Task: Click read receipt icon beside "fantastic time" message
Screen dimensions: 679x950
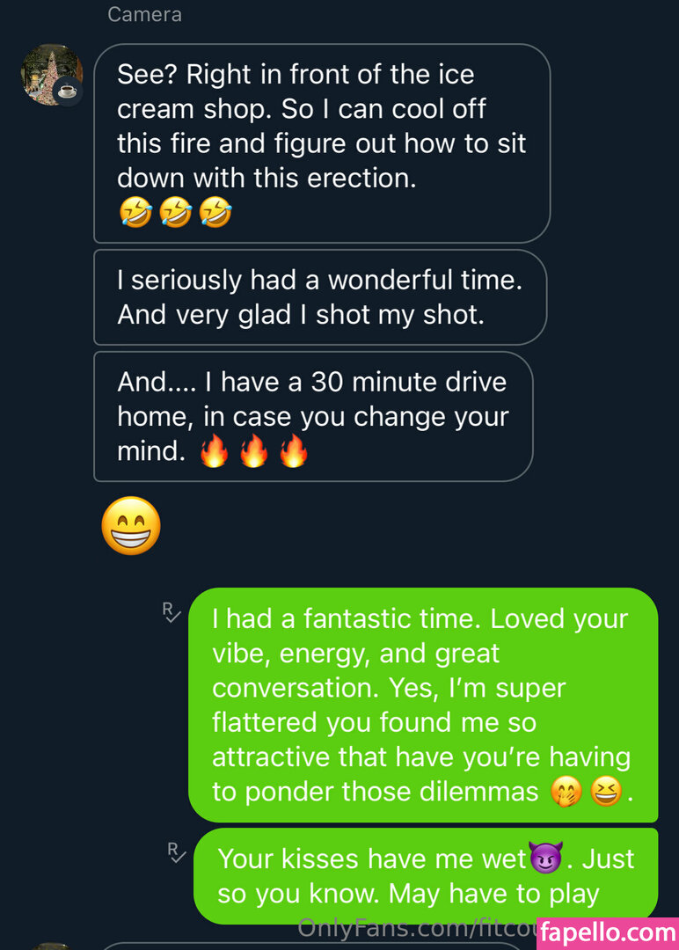Action: pos(172,611)
